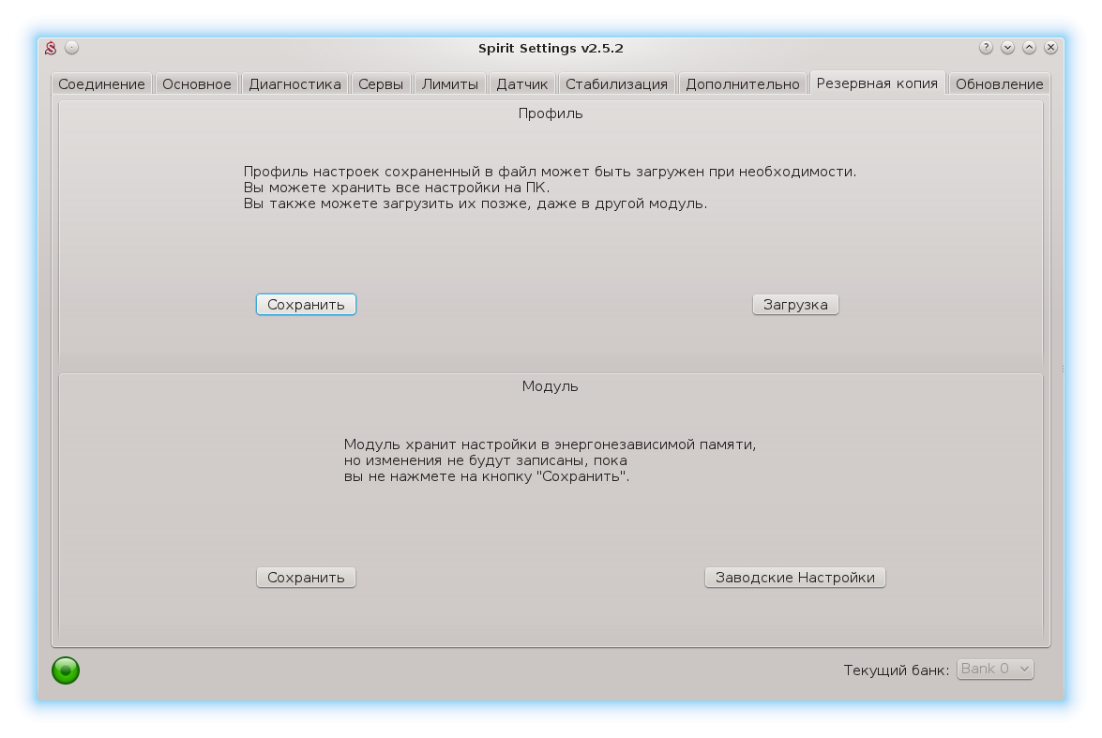Click the Spirit application icon in title bar

pos(52,48)
